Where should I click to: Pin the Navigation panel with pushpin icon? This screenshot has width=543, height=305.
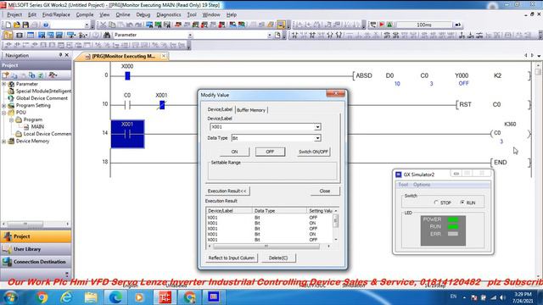pos(60,55)
